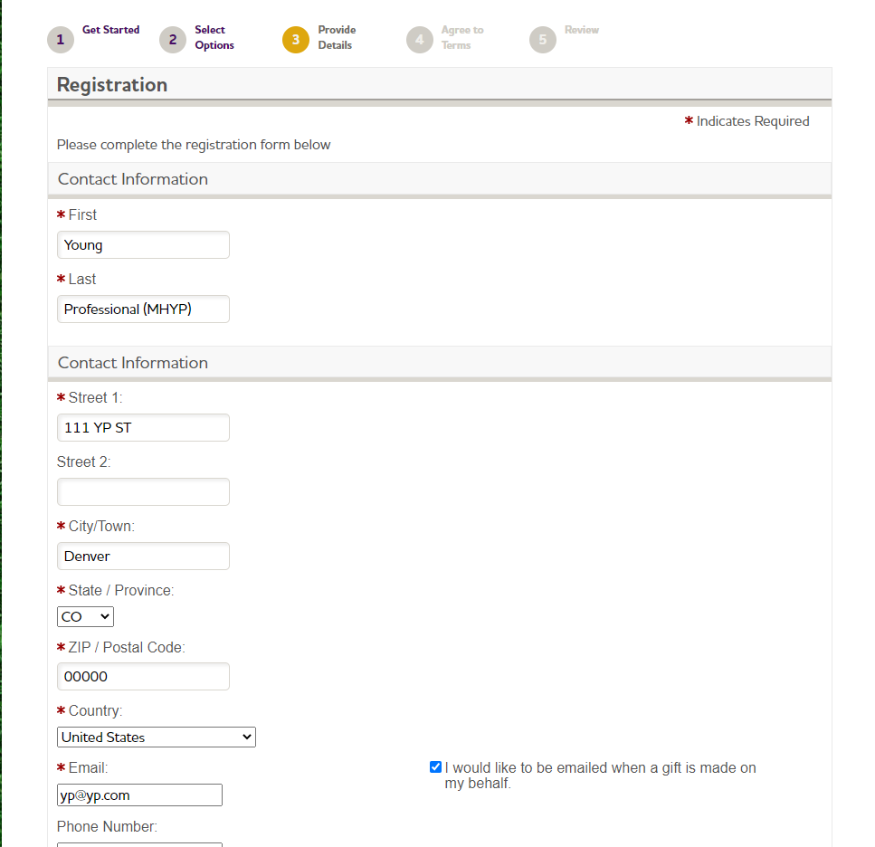Open the Country dropdown showing United States

click(x=157, y=738)
